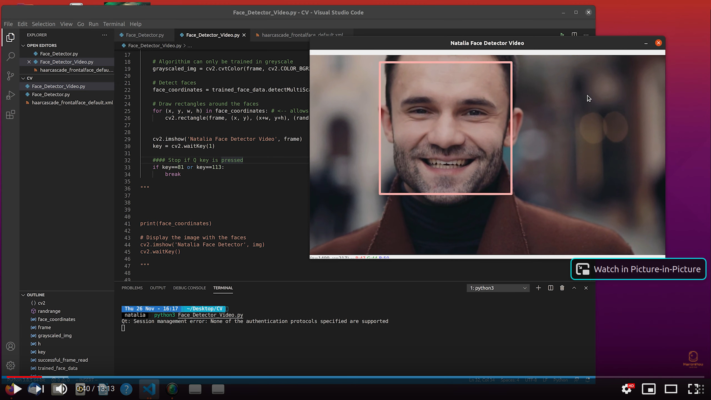711x400 pixels.
Task: Open the Run and Debug view
Action: pos(11,95)
